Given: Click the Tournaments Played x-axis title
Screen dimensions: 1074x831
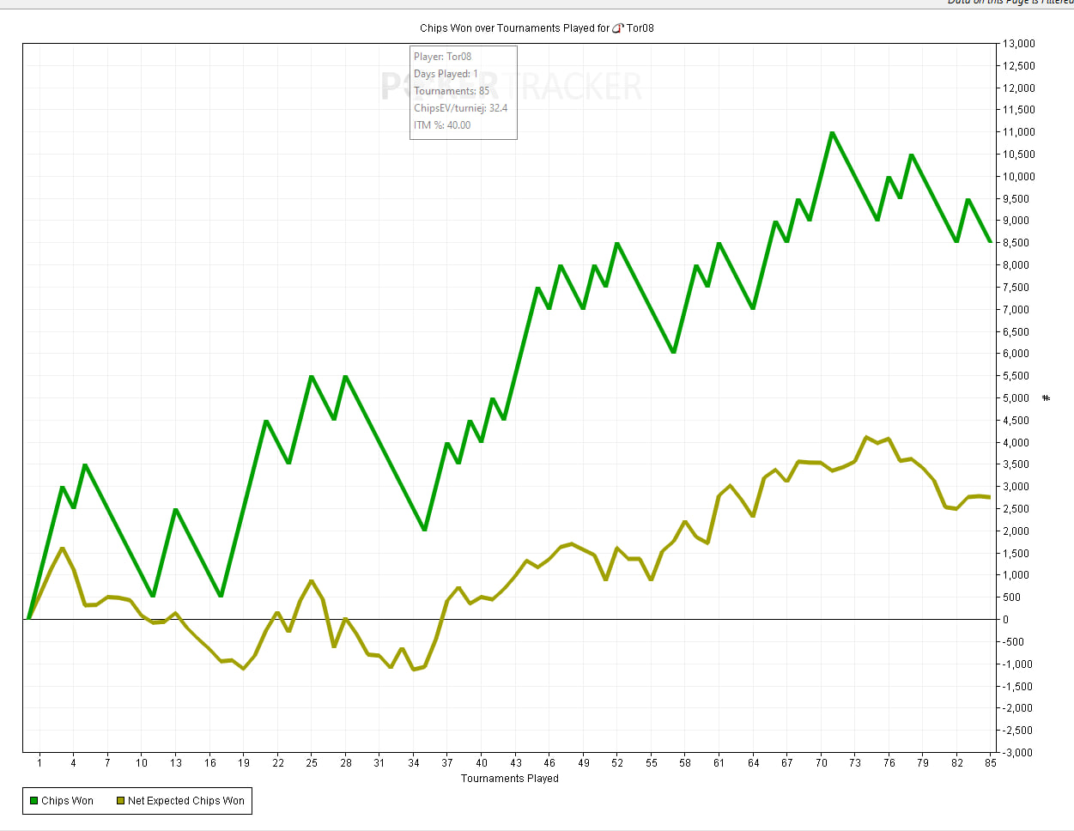Looking at the screenshot, I should 510,779.
